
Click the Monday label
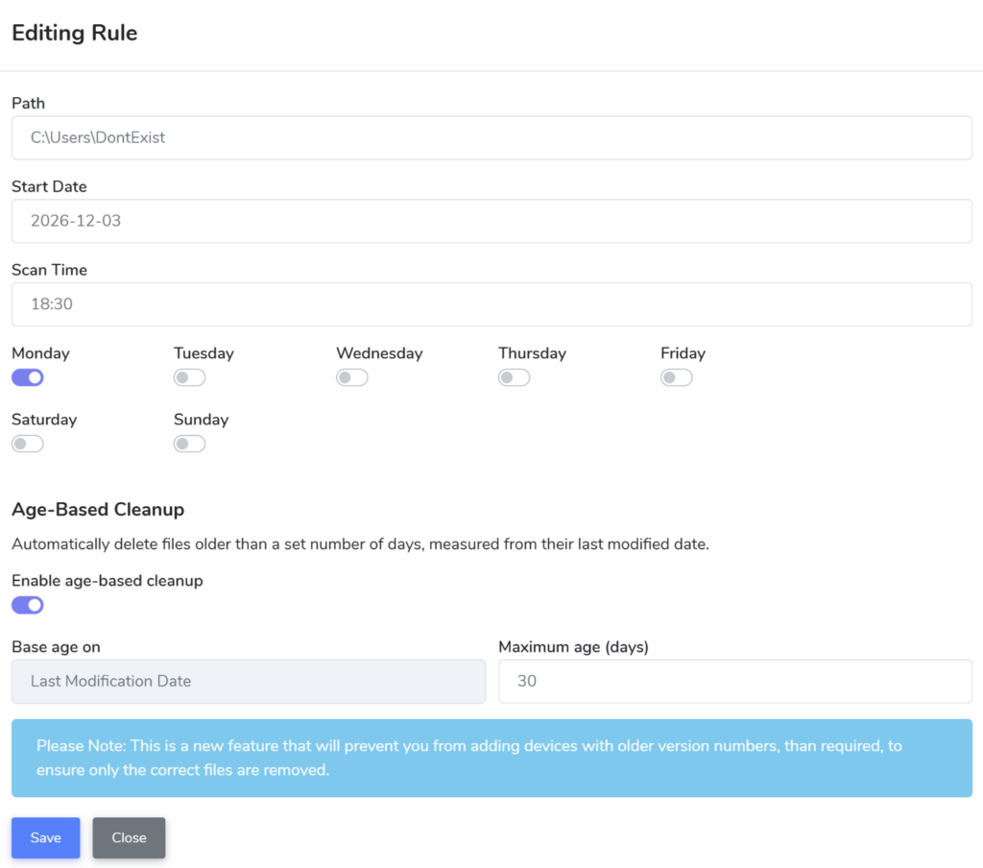click(x=40, y=353)
